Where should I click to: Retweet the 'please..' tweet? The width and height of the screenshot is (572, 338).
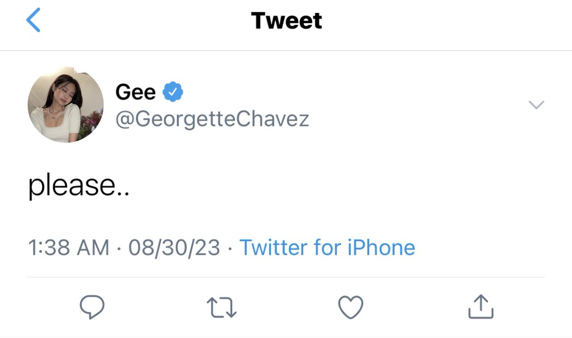pyautogui.click(x=222, y=308)
